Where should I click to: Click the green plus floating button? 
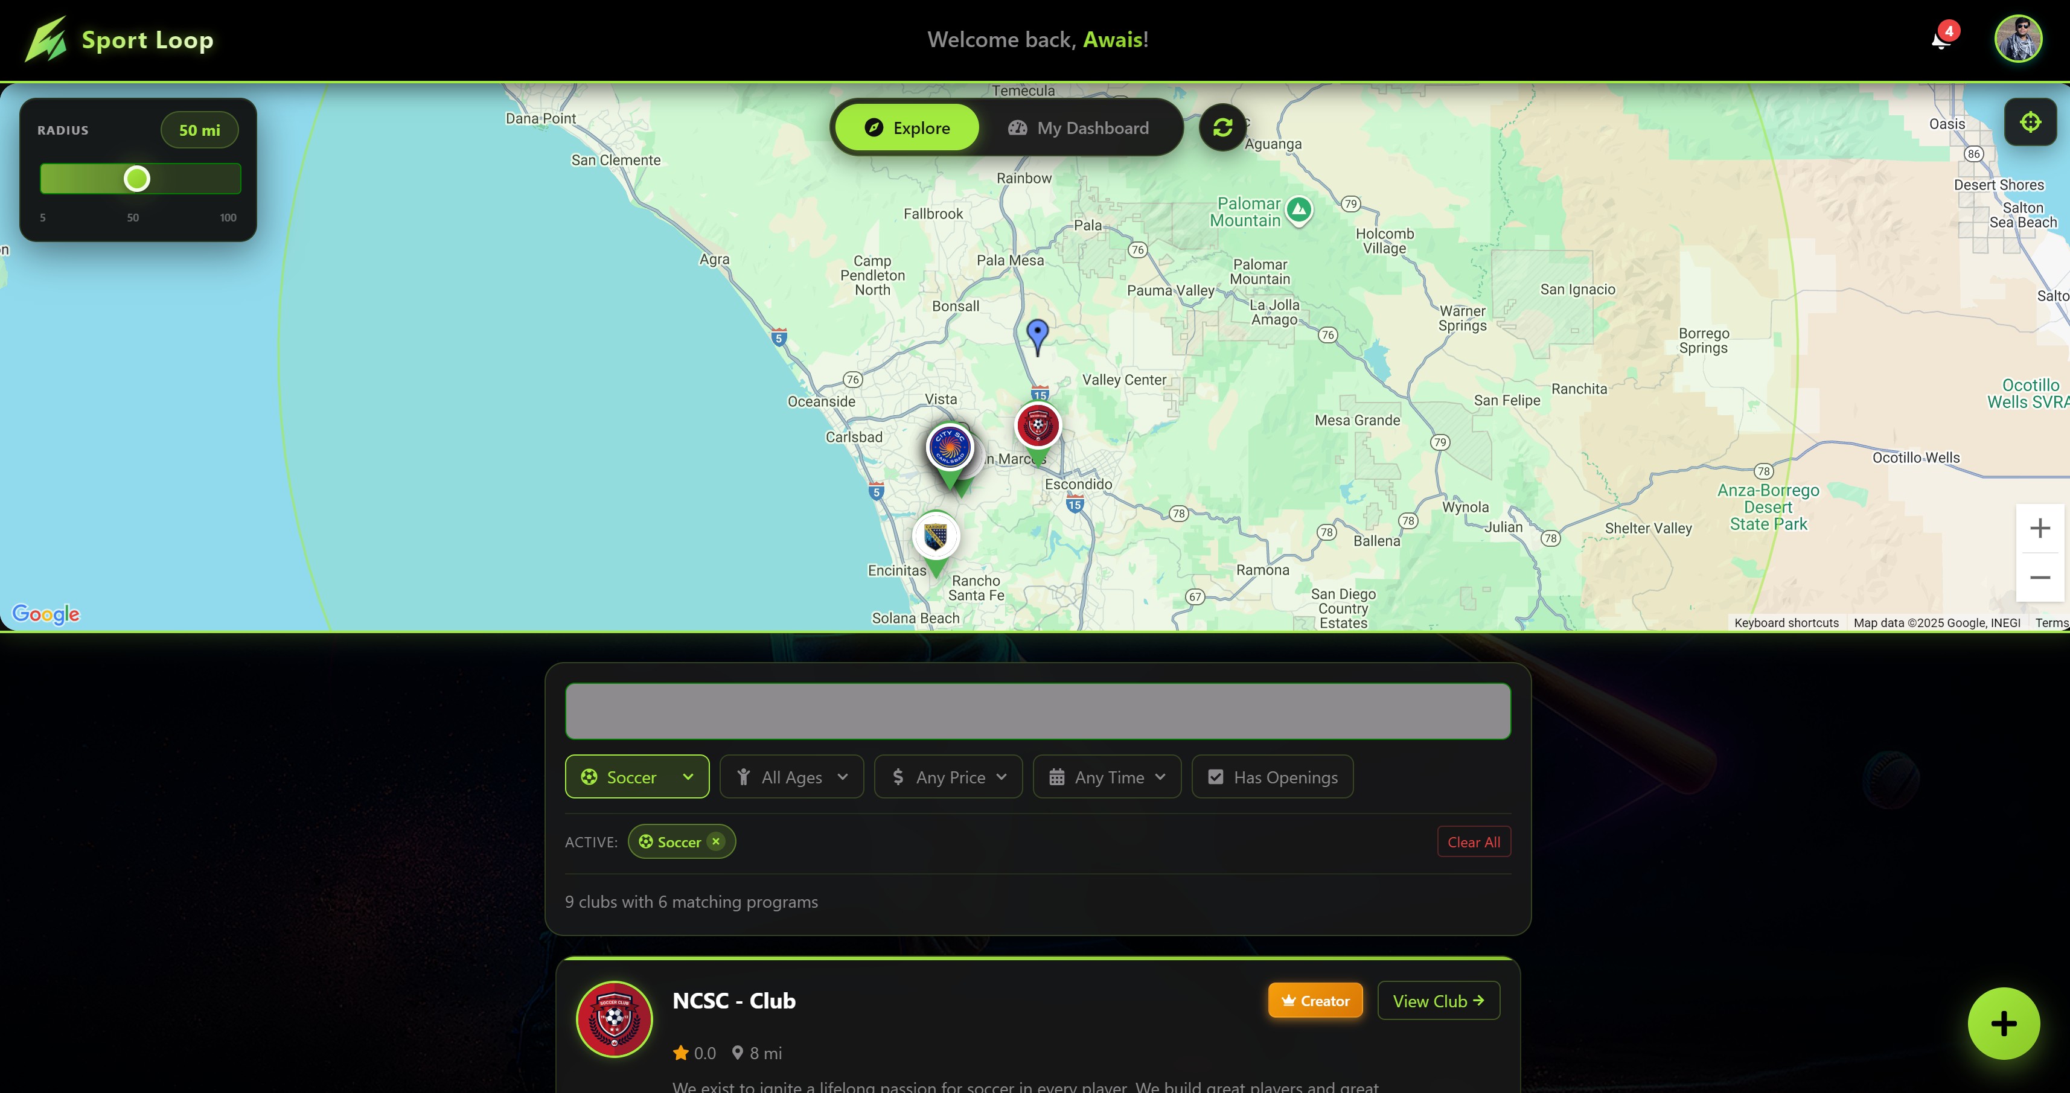(x=2004, y=1023)
